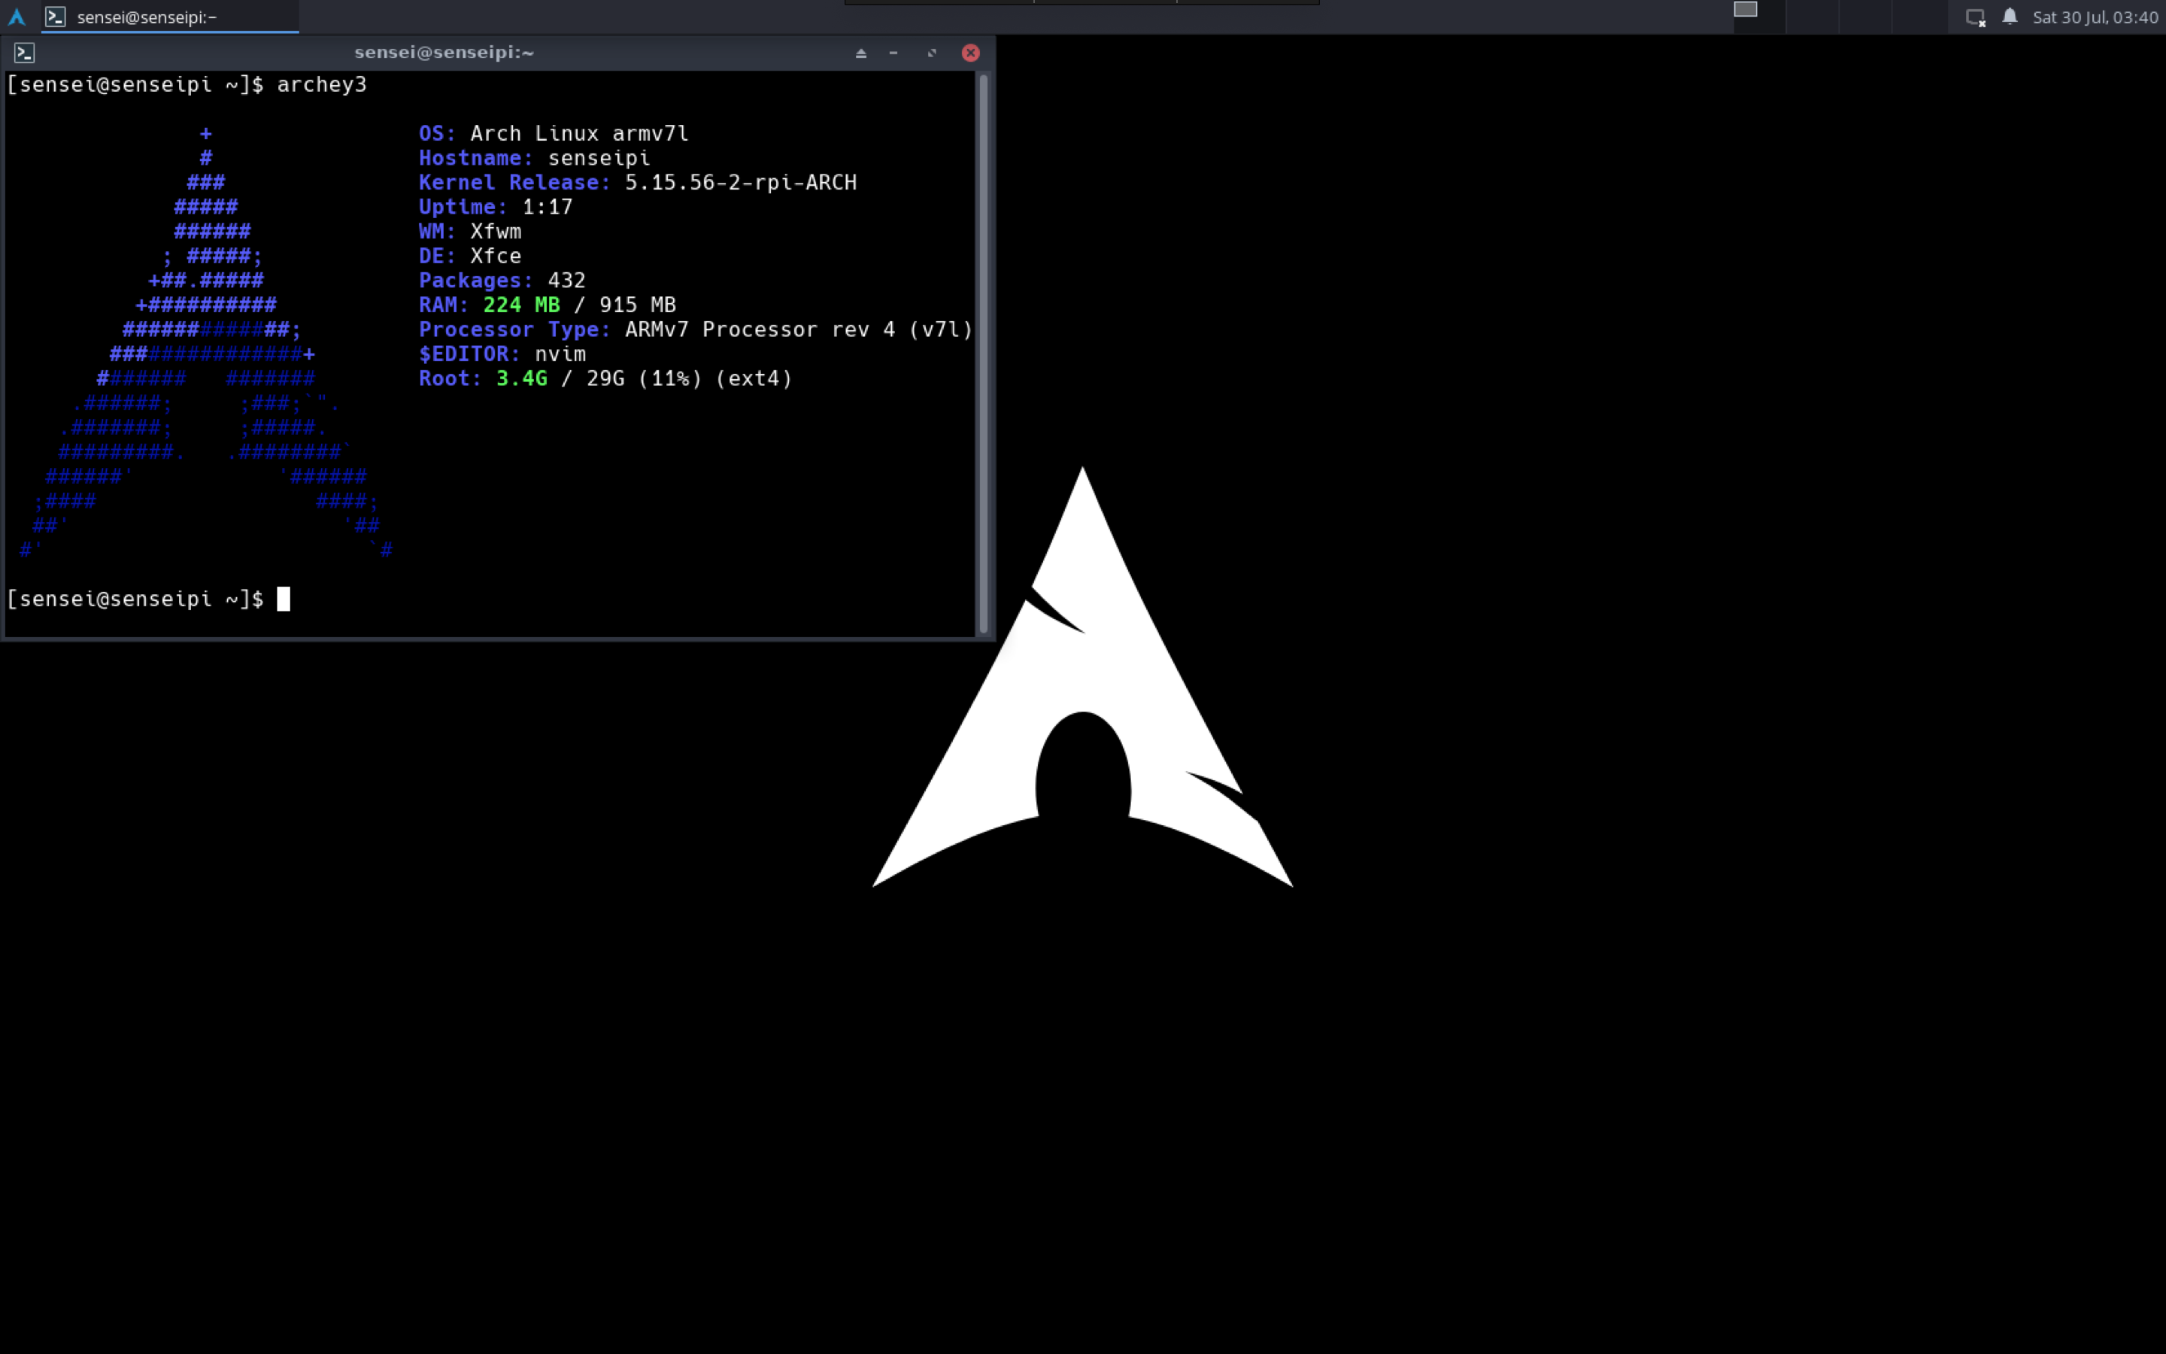Toggle window shade with the eject-style button
The width and height of the screenshot is (2166, 1354).
[x=860, y=52]
